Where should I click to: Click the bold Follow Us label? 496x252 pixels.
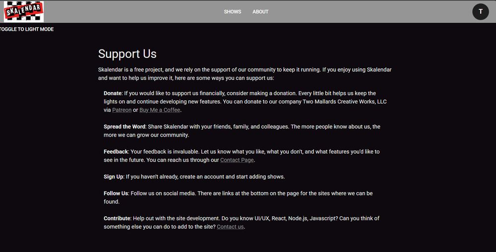pos(116,193)
